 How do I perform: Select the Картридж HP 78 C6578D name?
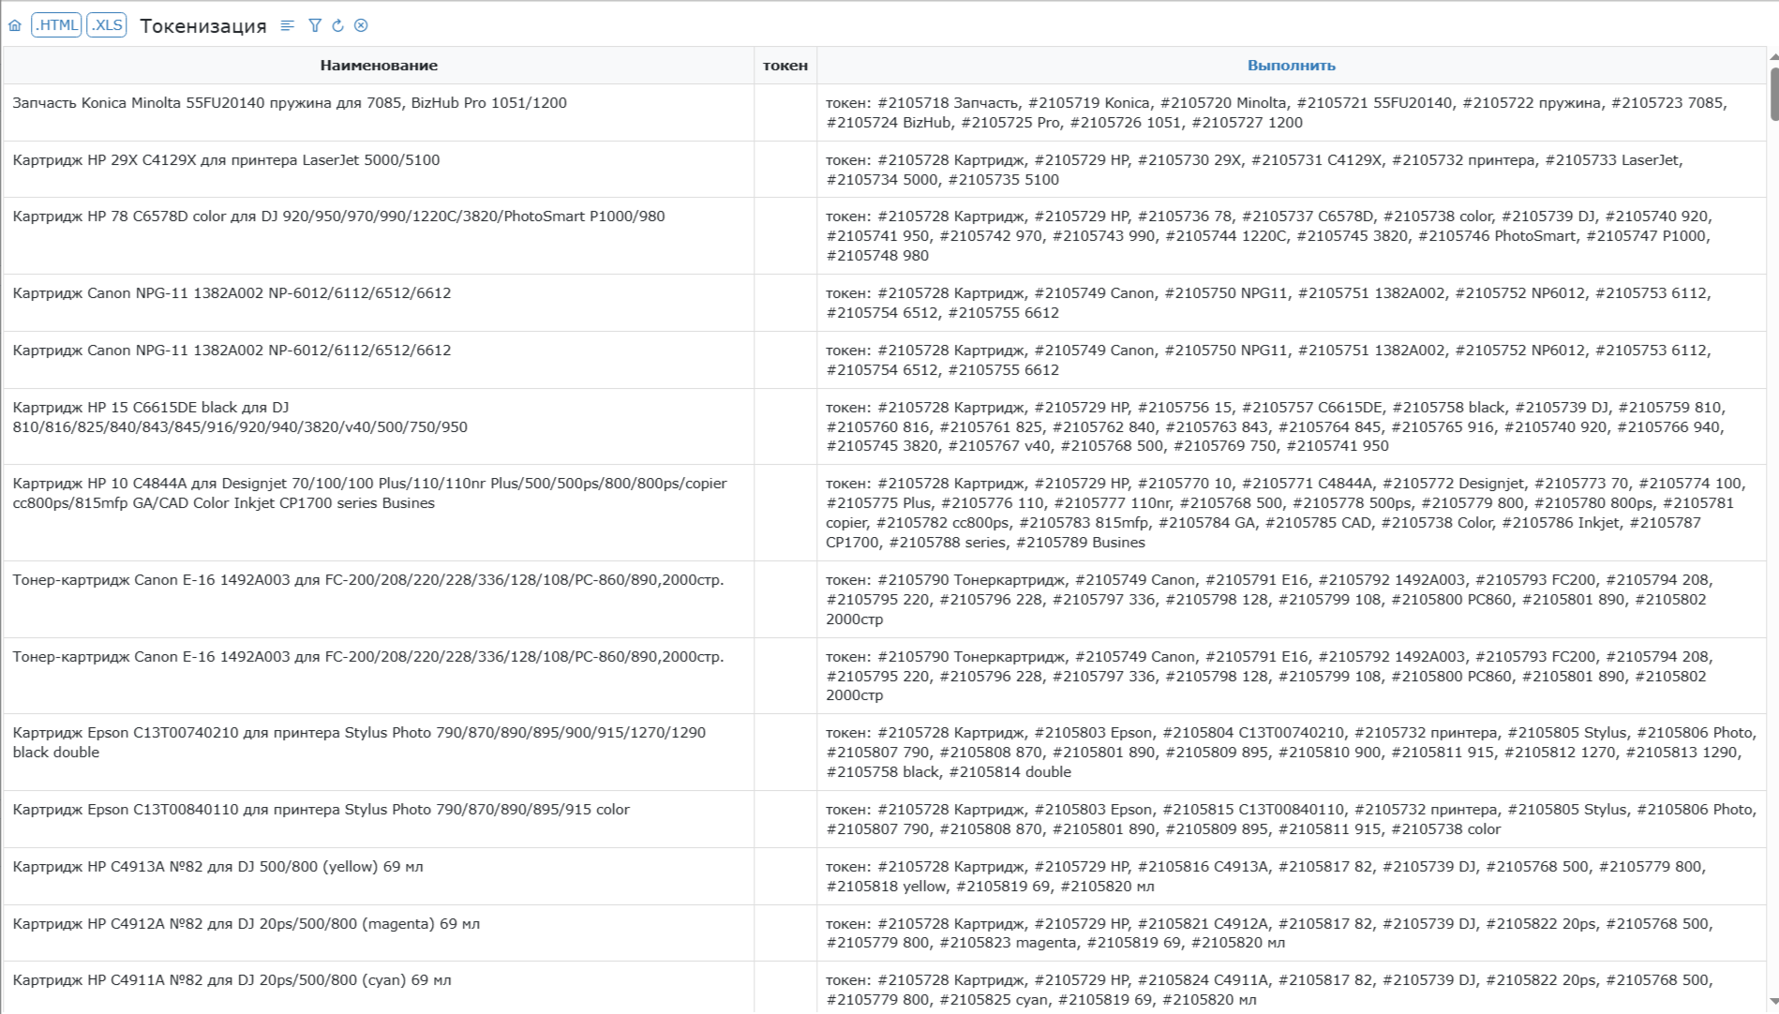338,216
